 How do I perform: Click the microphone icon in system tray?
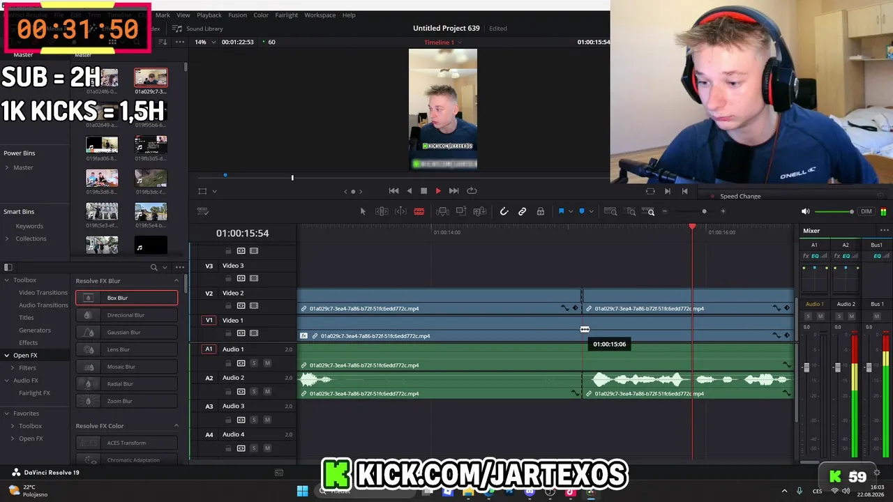(800, 491)
